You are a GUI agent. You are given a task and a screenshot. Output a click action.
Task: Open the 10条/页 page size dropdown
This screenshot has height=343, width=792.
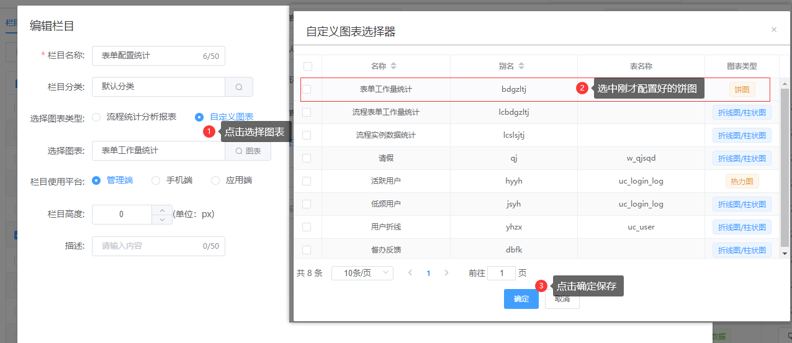point(362,273)
